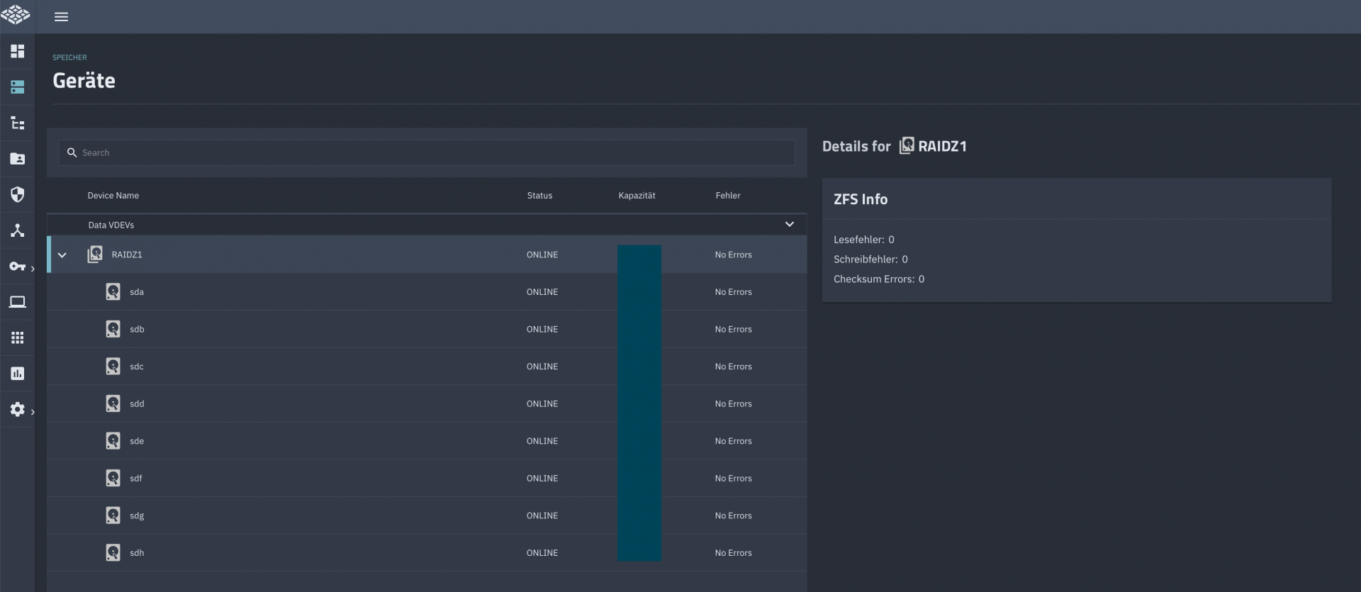Viewport: 1361px width, 592px height.
Task: Click the disk icon next to sdb
Action: tap(113, 329)
